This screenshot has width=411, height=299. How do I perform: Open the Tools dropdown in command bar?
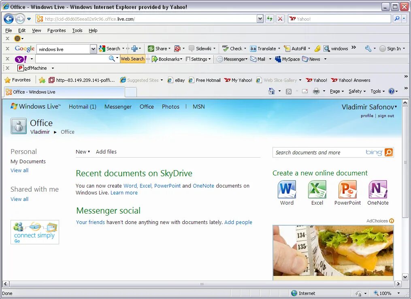point(377,91)
